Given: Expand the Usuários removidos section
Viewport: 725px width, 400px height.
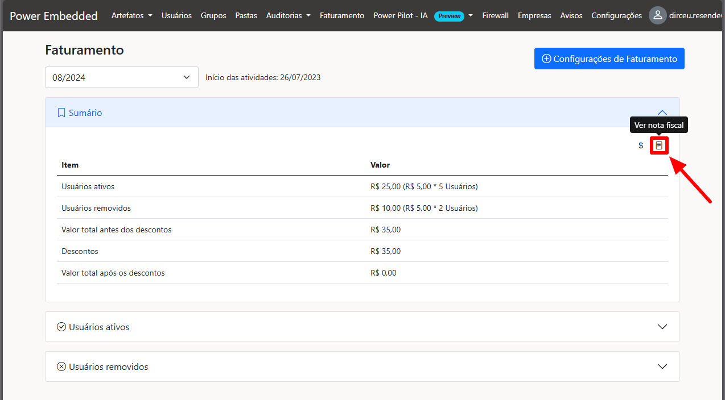Looking at the screenshot, I should pos(662,366).
